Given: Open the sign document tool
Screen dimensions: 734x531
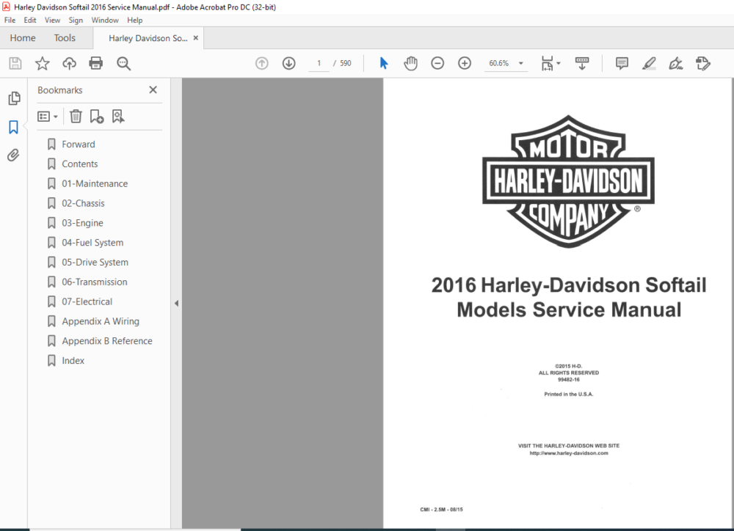Looking at the screenshot, I should [676, 63].
